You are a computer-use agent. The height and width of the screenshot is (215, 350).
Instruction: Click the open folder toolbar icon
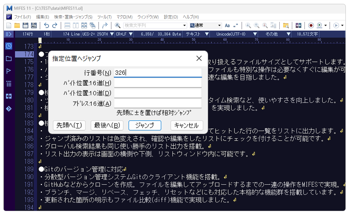(x=17, y=26)
